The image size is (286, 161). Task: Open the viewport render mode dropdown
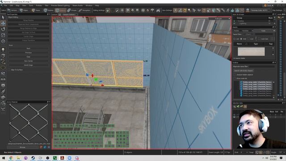tap(219, 19)
